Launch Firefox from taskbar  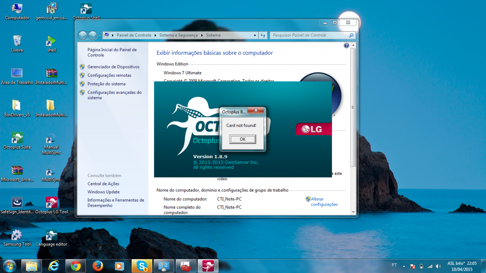tap(97, 266)
